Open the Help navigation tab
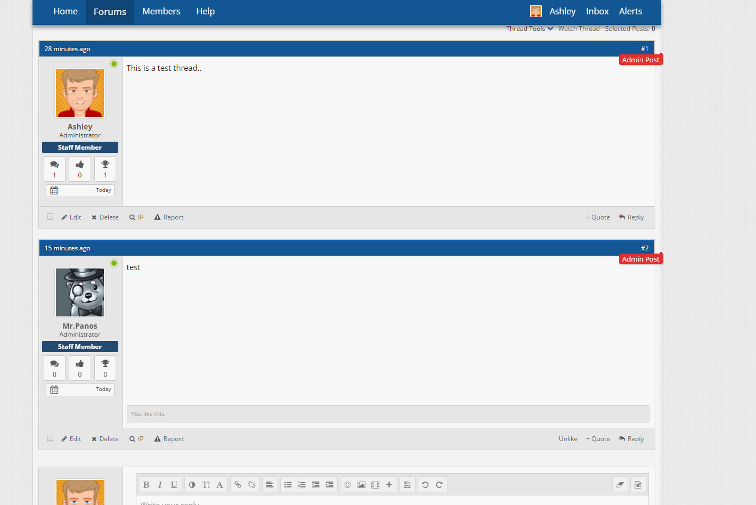Viewport: 756px width, 505px height. pyautogui.click(x=205, y=12)
